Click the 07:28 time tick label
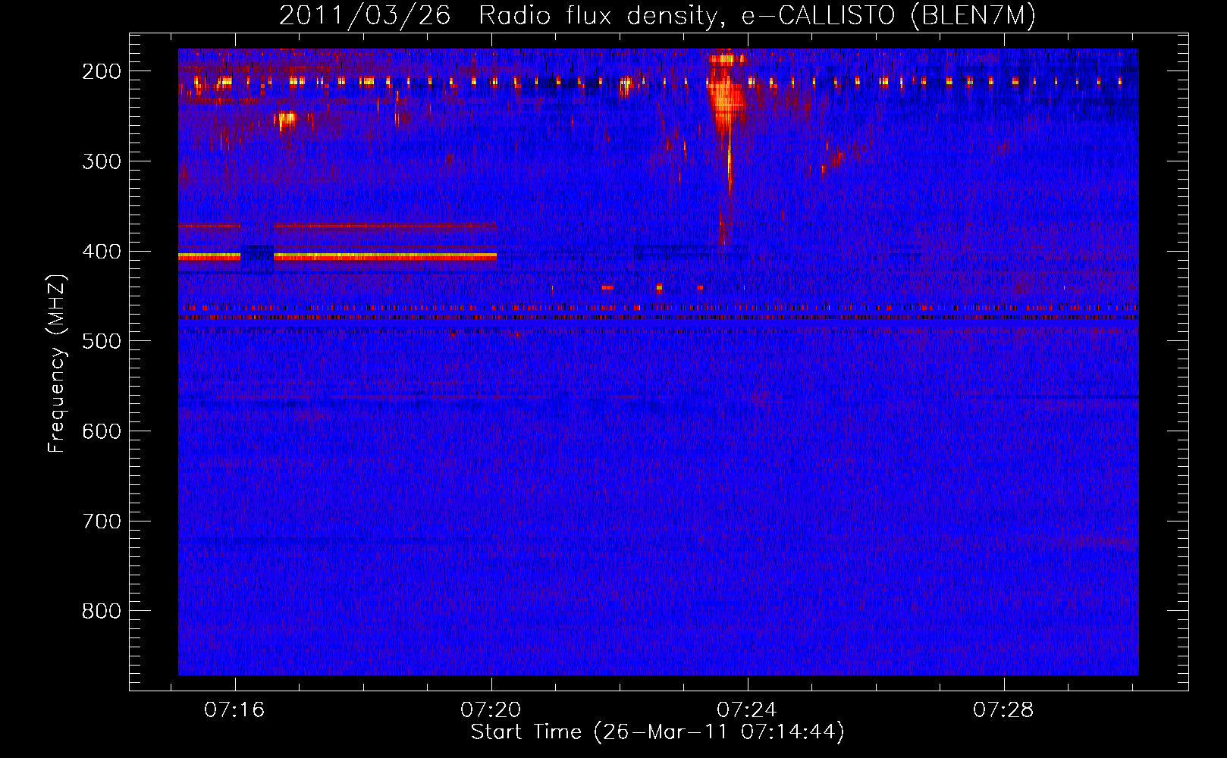 click(x=1003, y=709)
